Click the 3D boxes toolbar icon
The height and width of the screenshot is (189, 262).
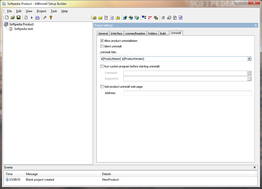[169, 18]
